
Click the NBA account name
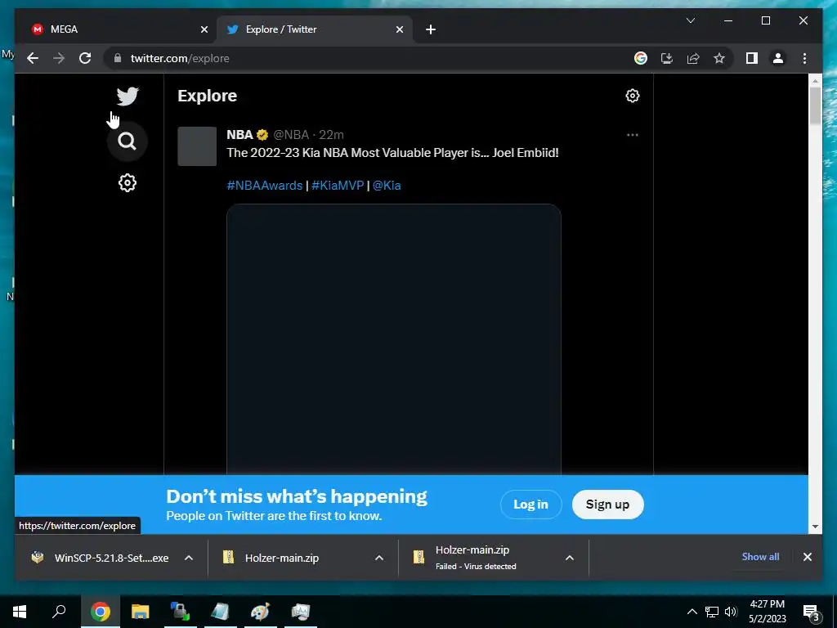tap(239, 135)
